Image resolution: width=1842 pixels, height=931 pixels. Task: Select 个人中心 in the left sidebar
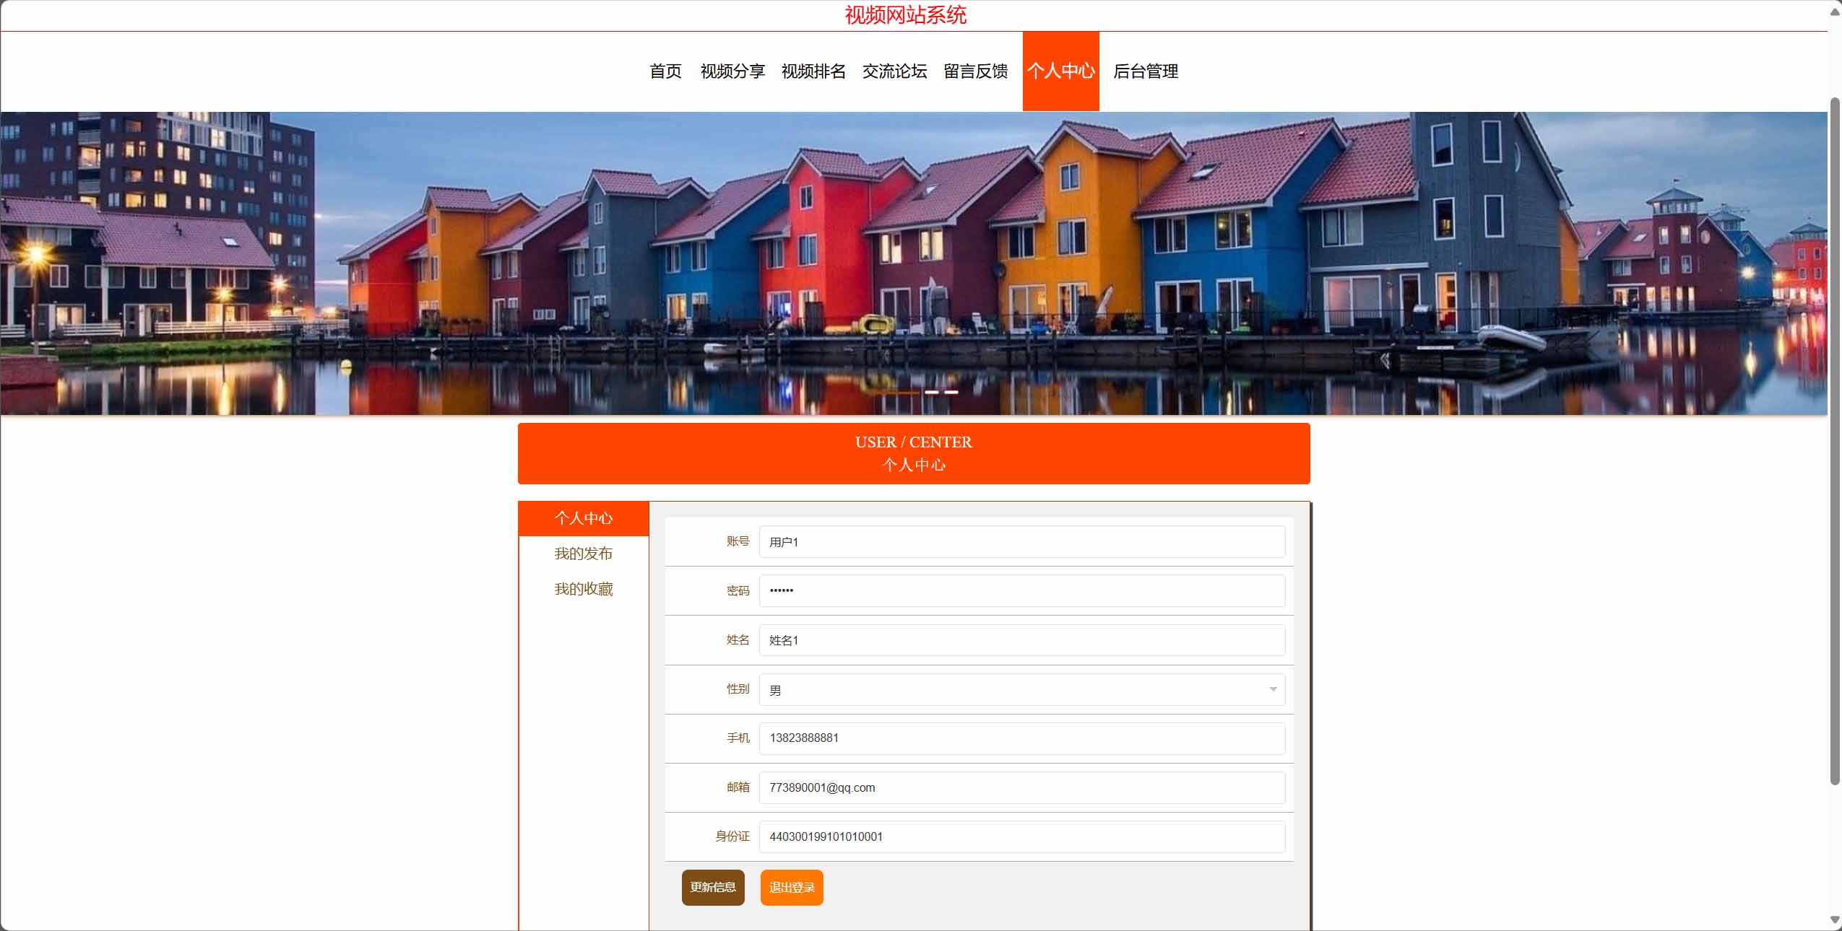click(584, 518)
